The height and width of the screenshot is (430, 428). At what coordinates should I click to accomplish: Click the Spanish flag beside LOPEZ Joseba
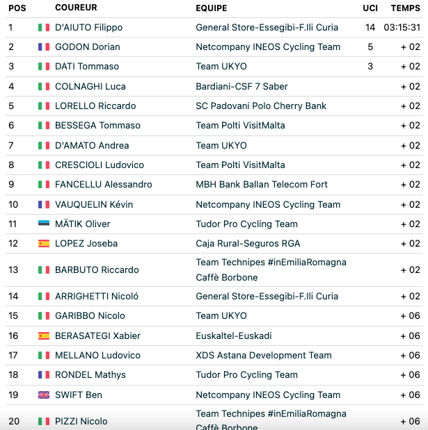(x=44, y=244)
